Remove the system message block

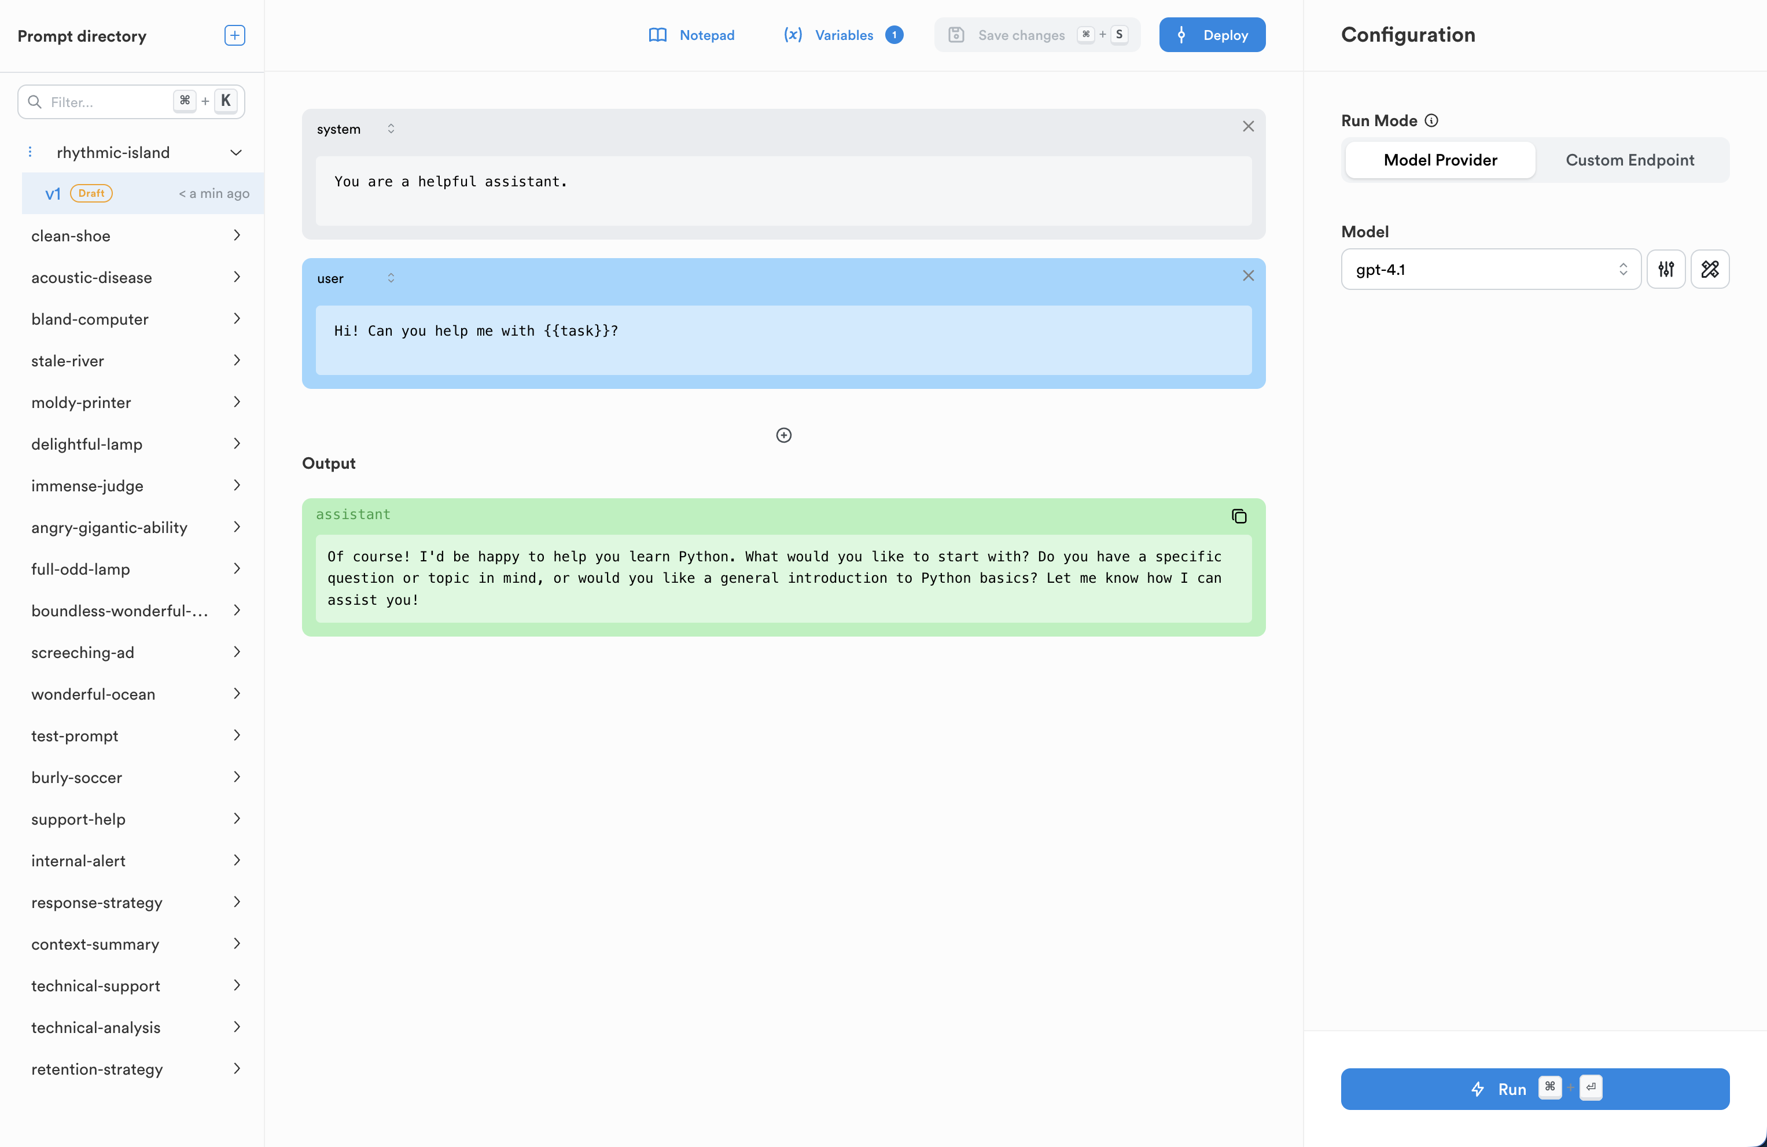(x=1248, y=127)
